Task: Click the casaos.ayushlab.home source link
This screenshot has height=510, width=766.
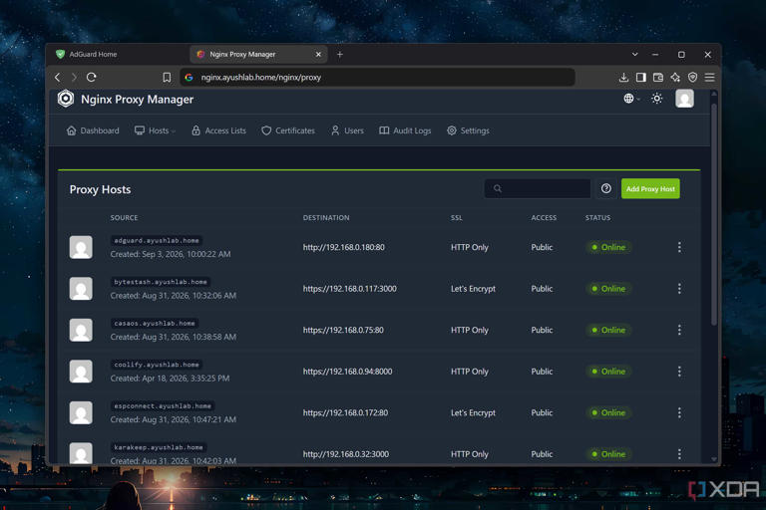Action: (155, 323)
